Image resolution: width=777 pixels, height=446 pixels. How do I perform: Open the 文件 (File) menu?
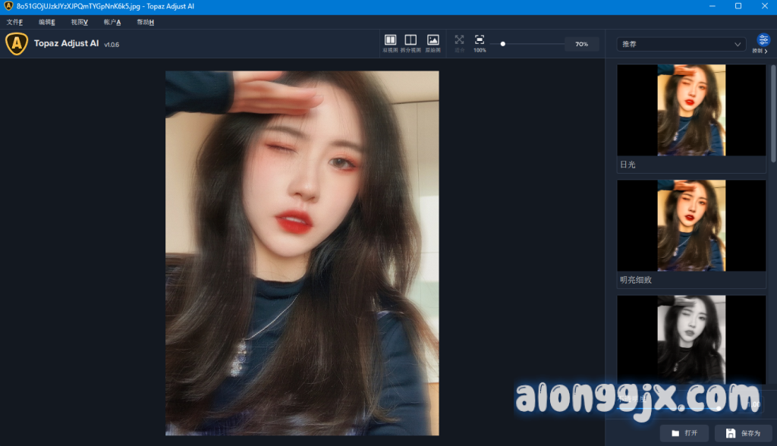pos(14,22)
